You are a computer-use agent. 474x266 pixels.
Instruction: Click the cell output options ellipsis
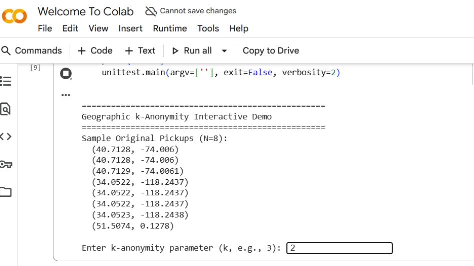pyautogui.click(x=66, y=95)
